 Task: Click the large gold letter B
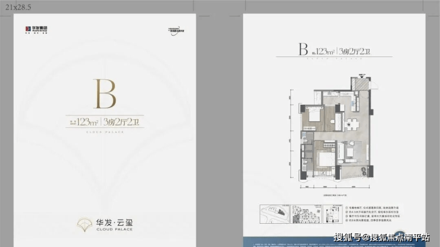105,94
